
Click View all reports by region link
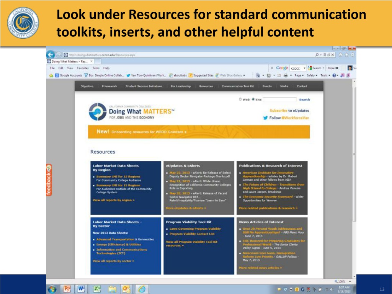113,200
